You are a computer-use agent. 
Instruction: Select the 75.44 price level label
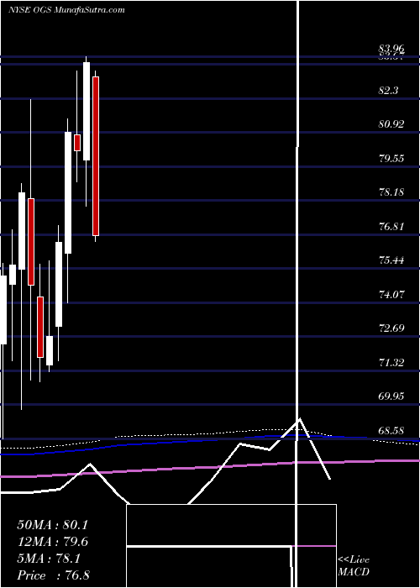click(x=391, y=260)
